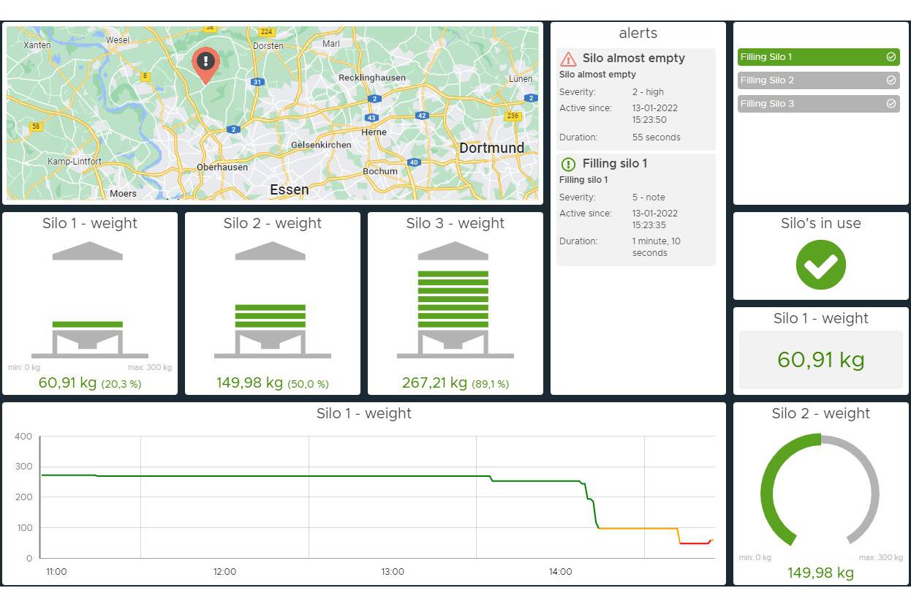Open the Filling silo 1 alert entry
The width and height of the screenshot is (911, 607).
click(614, 164)
